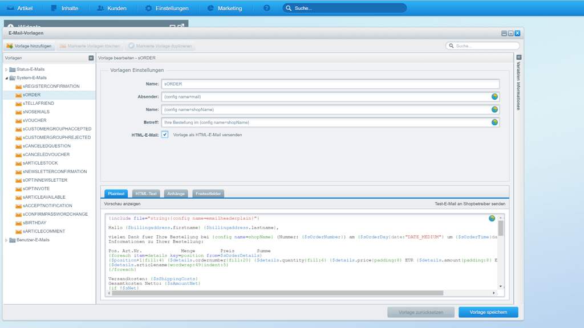Select sVOUCHER envelope icon

tap(18, 121)
